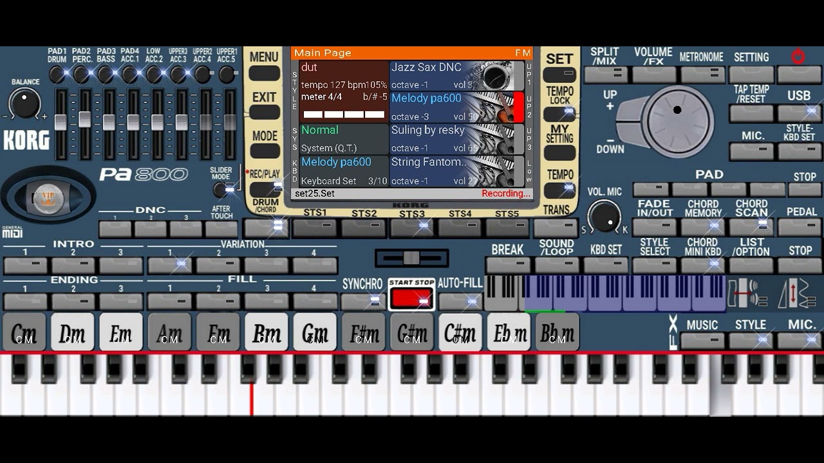Tap the REC/PLAY button
This screenshot has height=463, width=824.
point(265,190)
